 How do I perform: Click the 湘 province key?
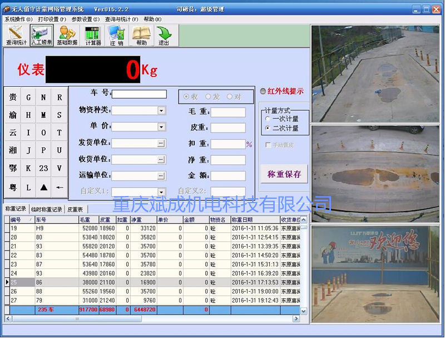point(13,150)
